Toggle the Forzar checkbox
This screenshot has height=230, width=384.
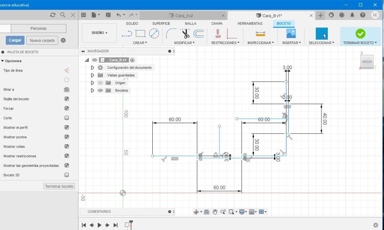click(x=67, y=108)
